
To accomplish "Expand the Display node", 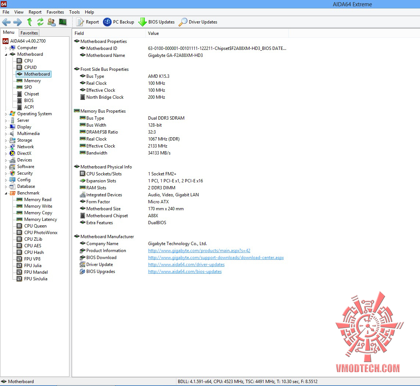I will (x=6, y=127).
